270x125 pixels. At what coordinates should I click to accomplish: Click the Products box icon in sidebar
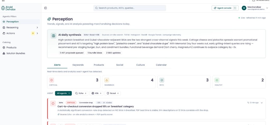[x=4, y=47]
